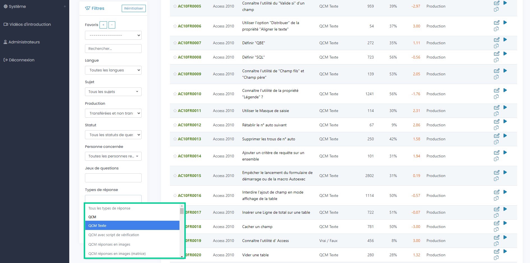
Task: Toggle favorite star on AC10FR0016
Action: (175, 195)
